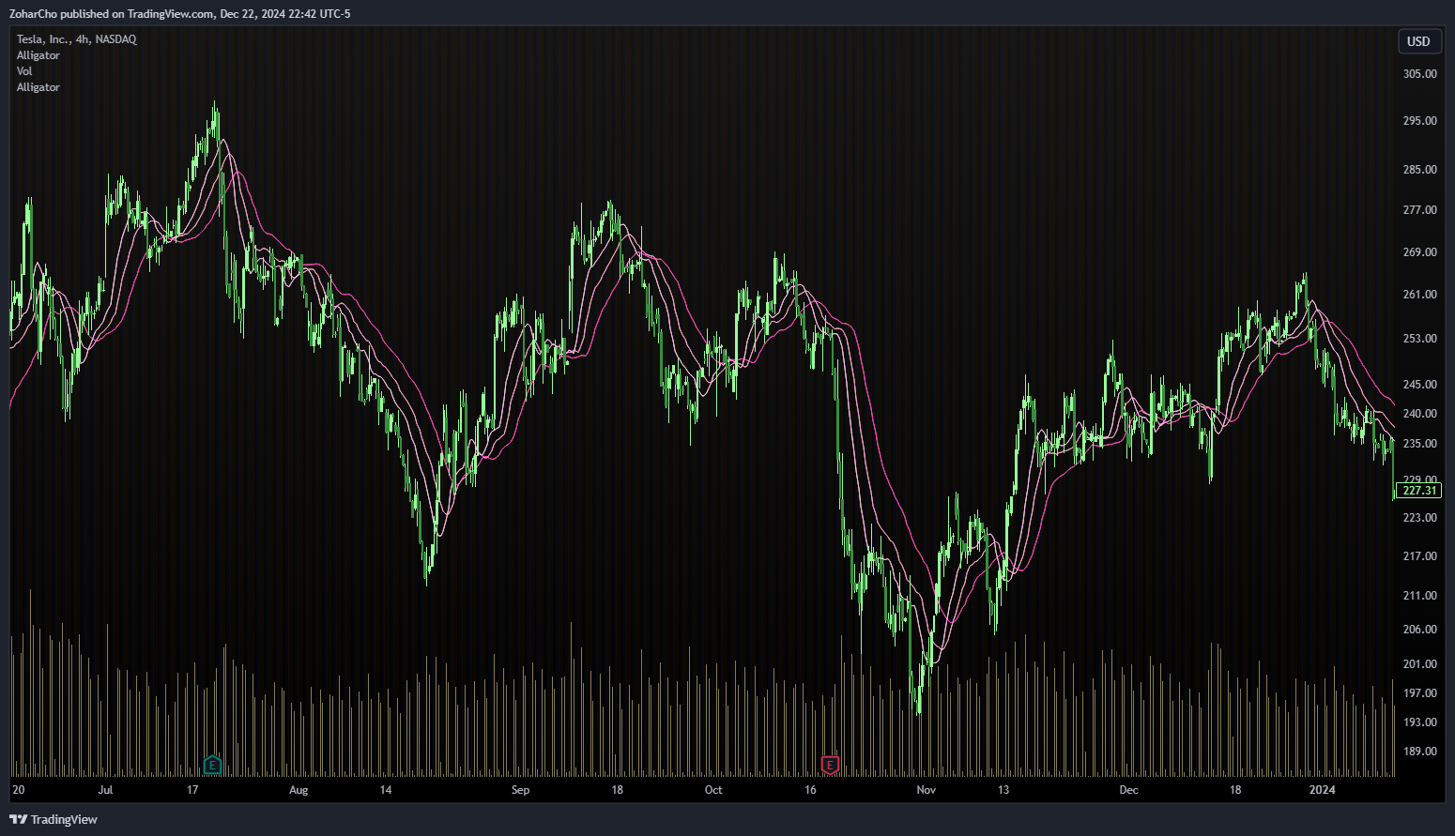This screenshot has width=1455, height=836.
Task: Click the 189.00 price axis label
Action: point(1419,752)
